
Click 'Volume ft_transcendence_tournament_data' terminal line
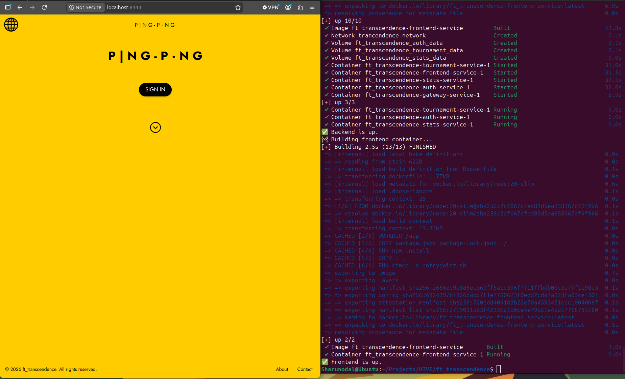[x=397, y=50]
